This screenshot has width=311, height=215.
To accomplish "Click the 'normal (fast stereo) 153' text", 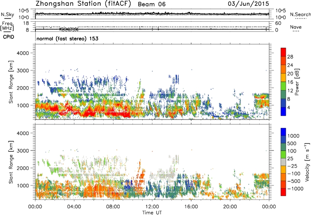I will pos(67,38).
